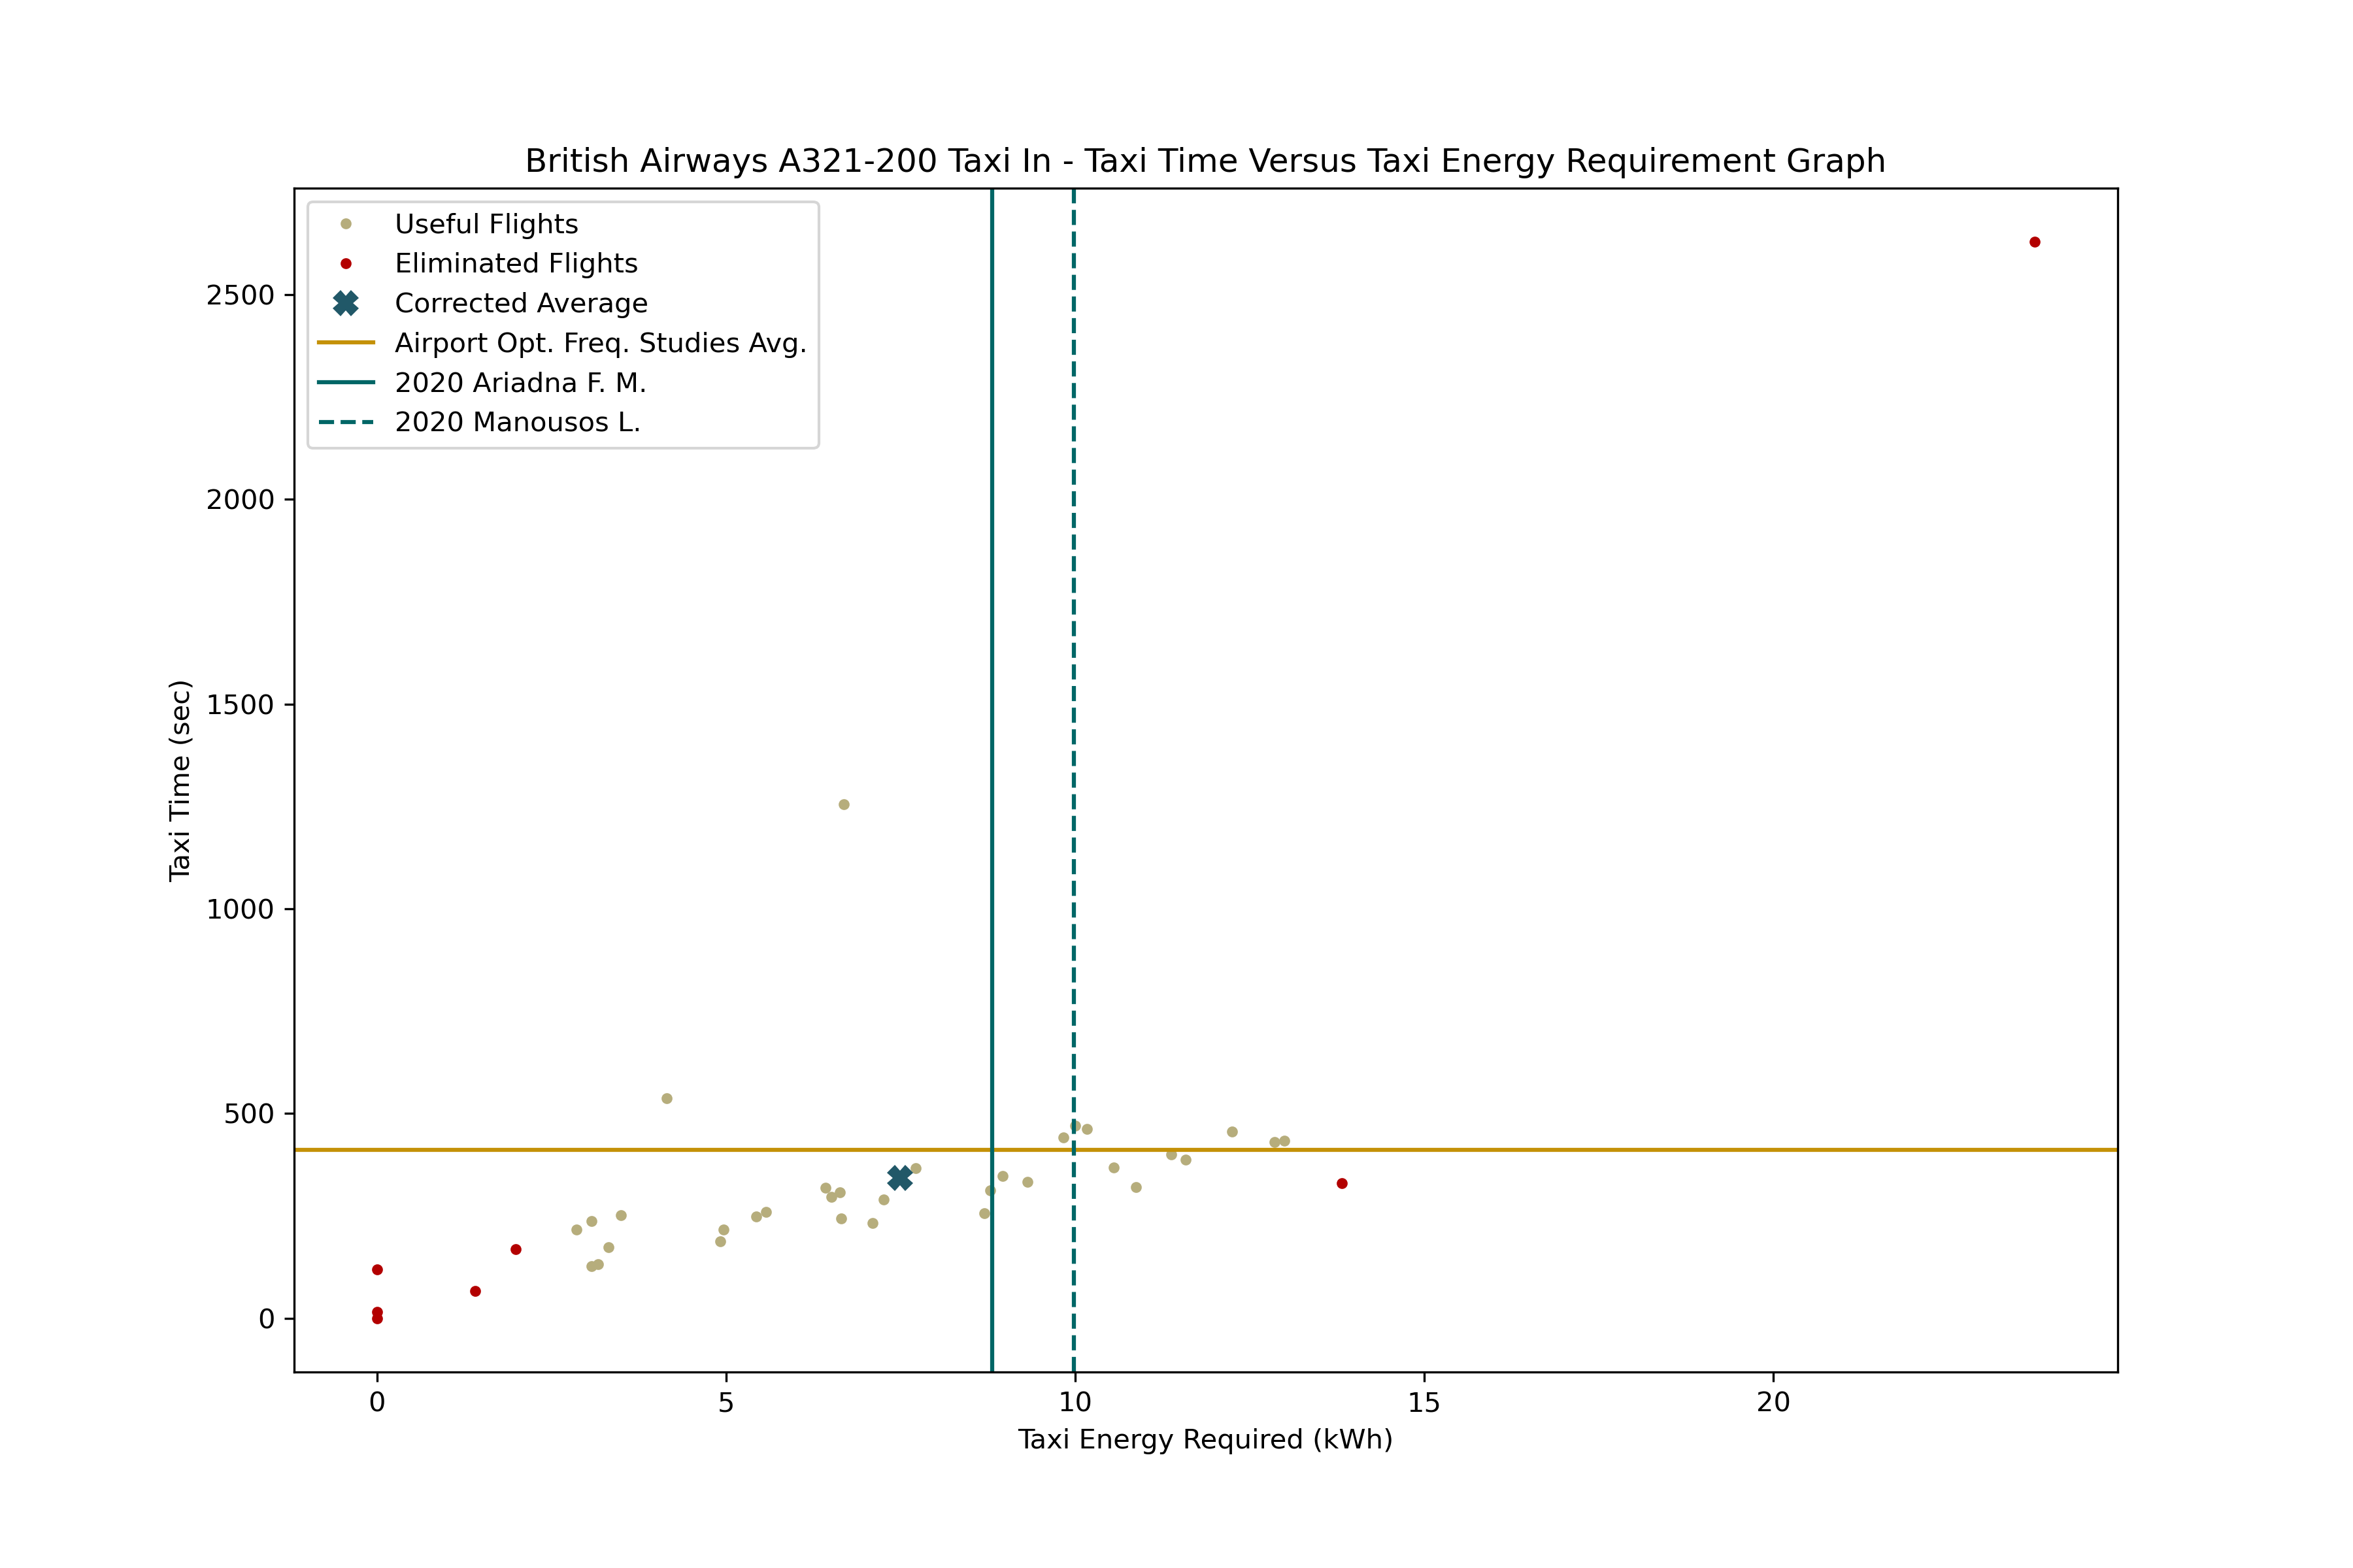2353x1568 pixels.
Task: Click the red eliminated point near 120 seconds
Action: pos(377,1270)
